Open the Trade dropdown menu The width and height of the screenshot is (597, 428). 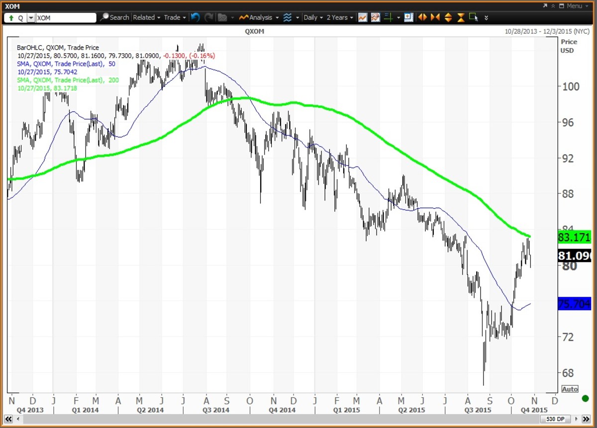pyautogui.click(x=175, y=17)
